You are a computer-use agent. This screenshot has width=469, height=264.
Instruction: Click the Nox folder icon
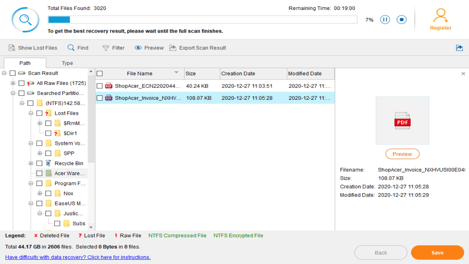pos(58,193)
